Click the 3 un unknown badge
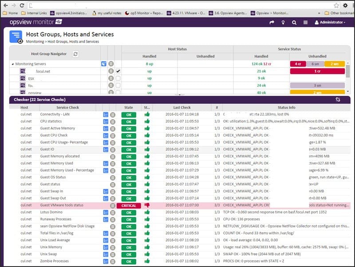355x267 pixels. [x=317, y=85]
